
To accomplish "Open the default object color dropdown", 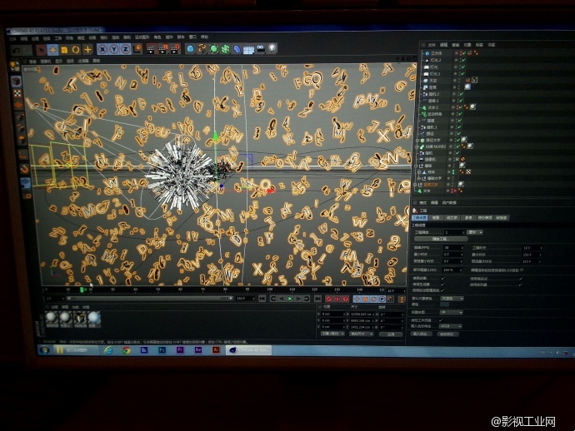I will (x=452, y=297).
